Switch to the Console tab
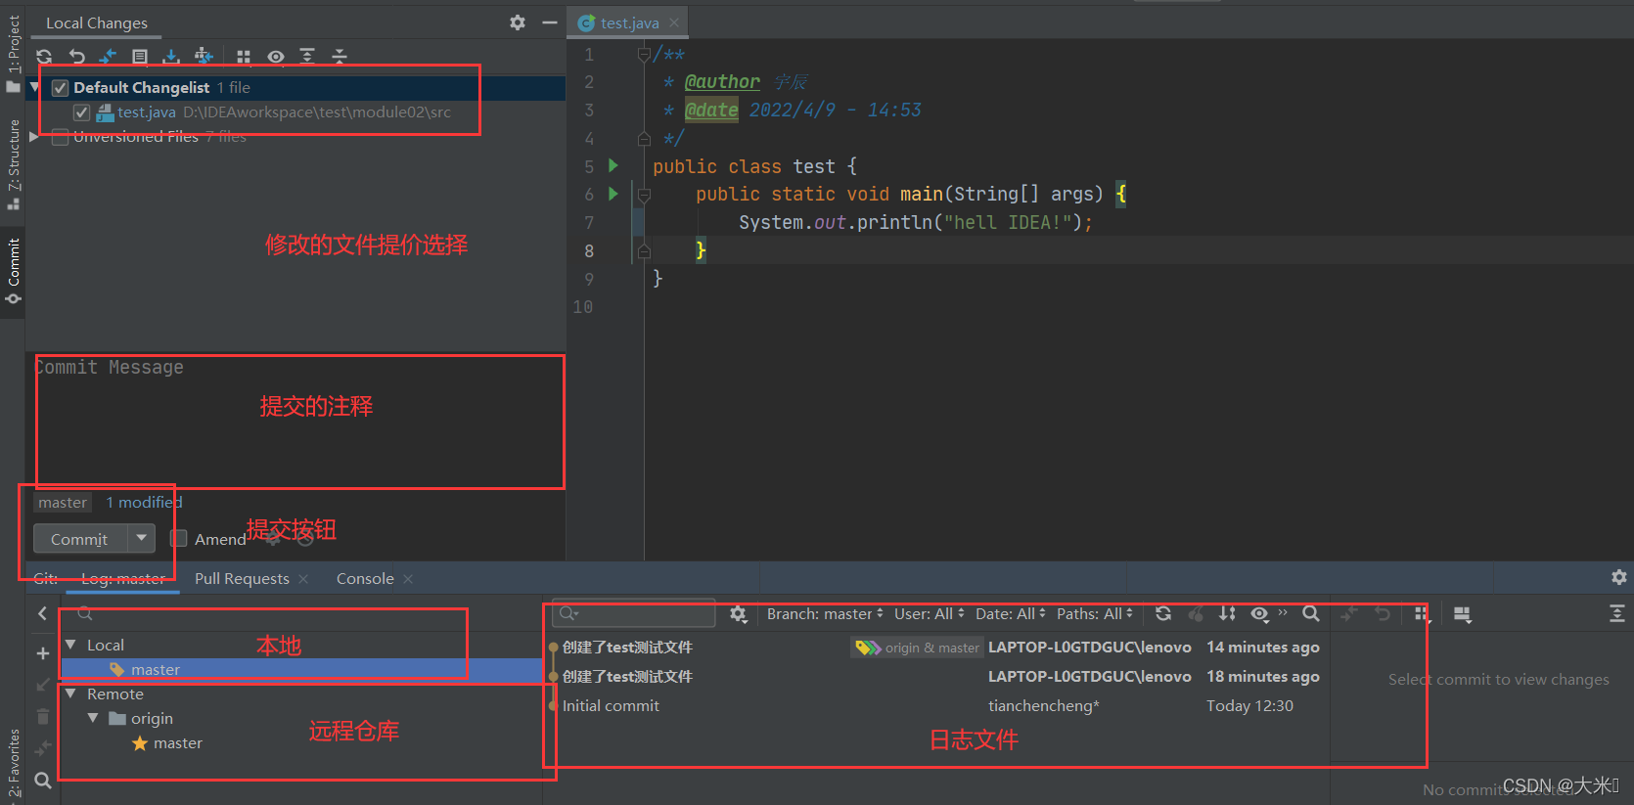 pyautogui.click(x=365, y=579)
